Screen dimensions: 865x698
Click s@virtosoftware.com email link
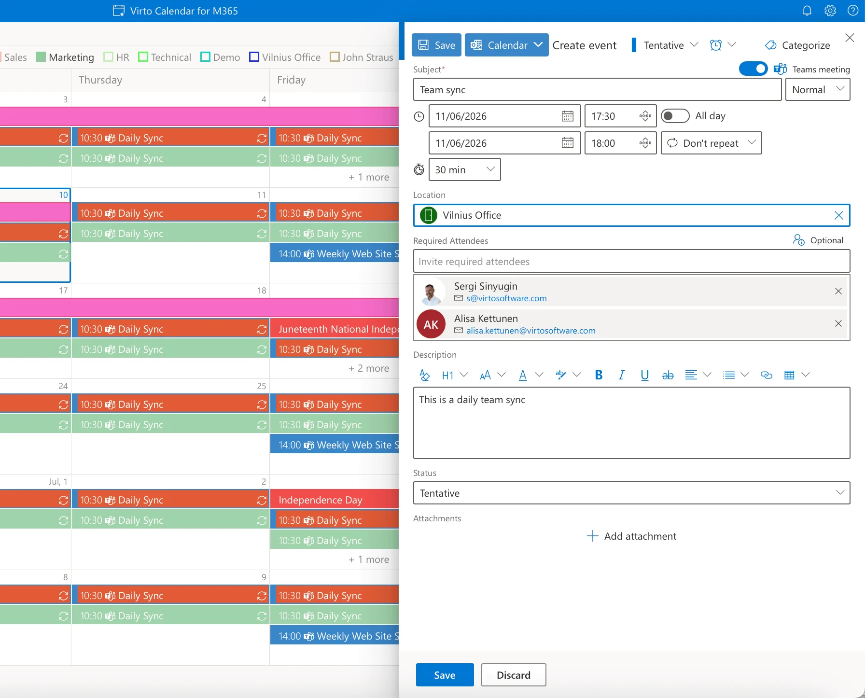(x=506, y=298)
